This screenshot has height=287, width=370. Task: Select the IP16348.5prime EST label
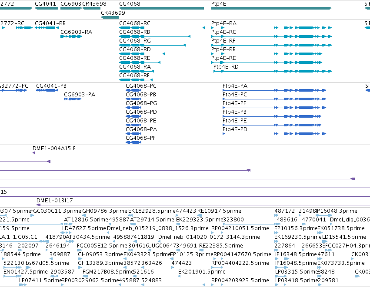point(296,254)
